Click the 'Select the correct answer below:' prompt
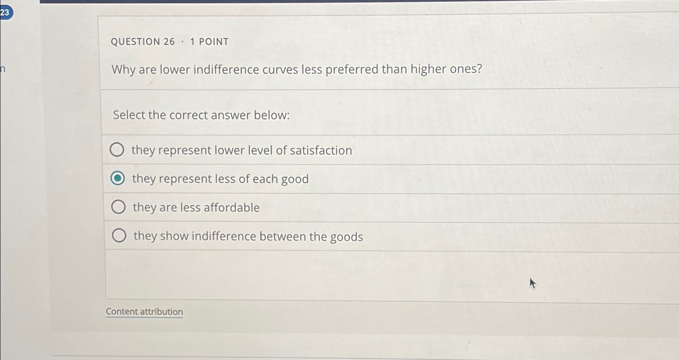This screenshot has height=360, width=679. click(201, 116)
